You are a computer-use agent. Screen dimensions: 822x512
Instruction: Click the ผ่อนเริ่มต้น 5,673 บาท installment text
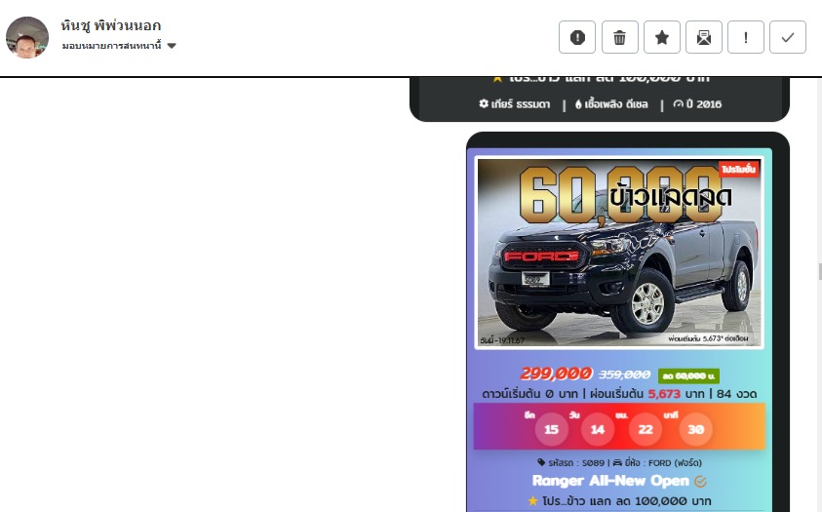click(x=647, y=394)
